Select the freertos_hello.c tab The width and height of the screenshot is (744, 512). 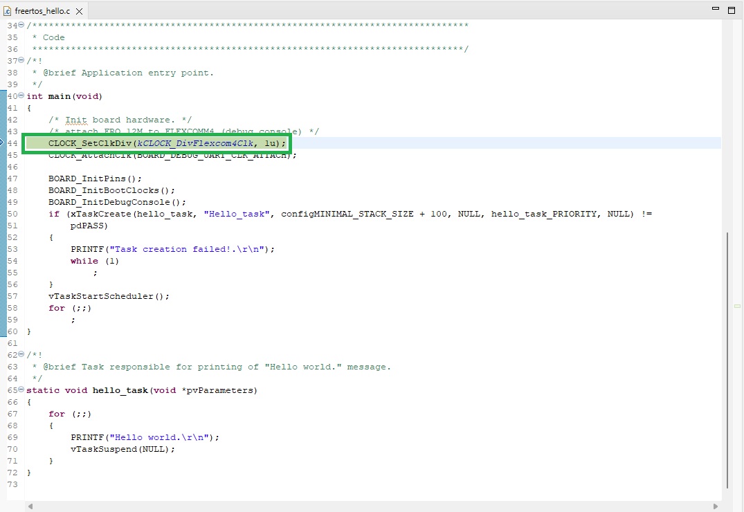pos(42,11)
